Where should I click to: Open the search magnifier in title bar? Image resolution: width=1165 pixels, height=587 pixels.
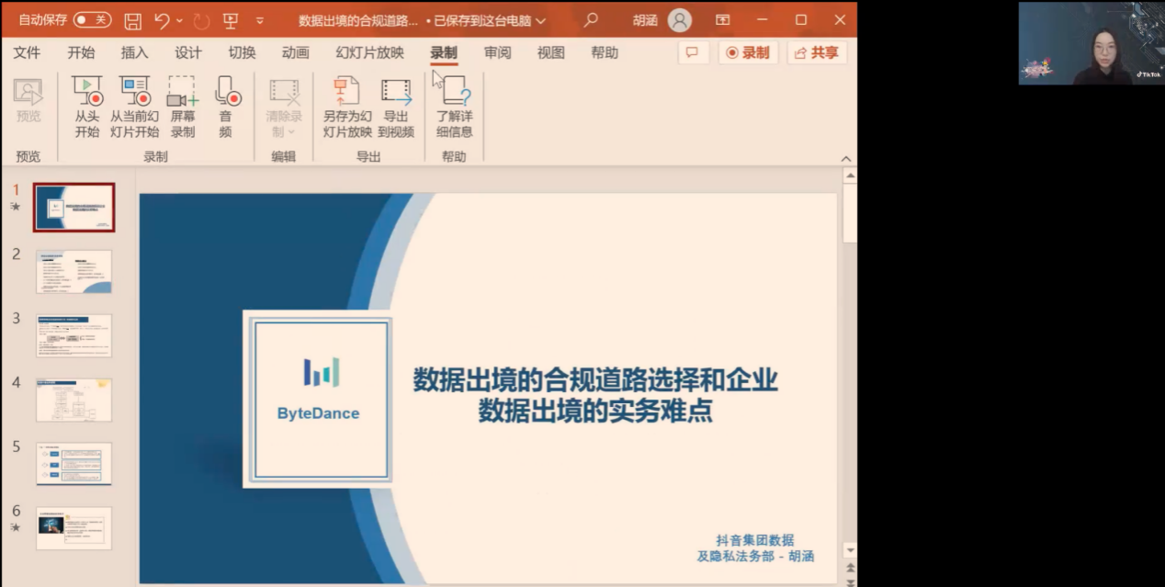591,20
